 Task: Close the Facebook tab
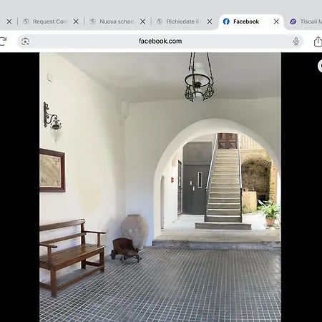tap(276, 21)
